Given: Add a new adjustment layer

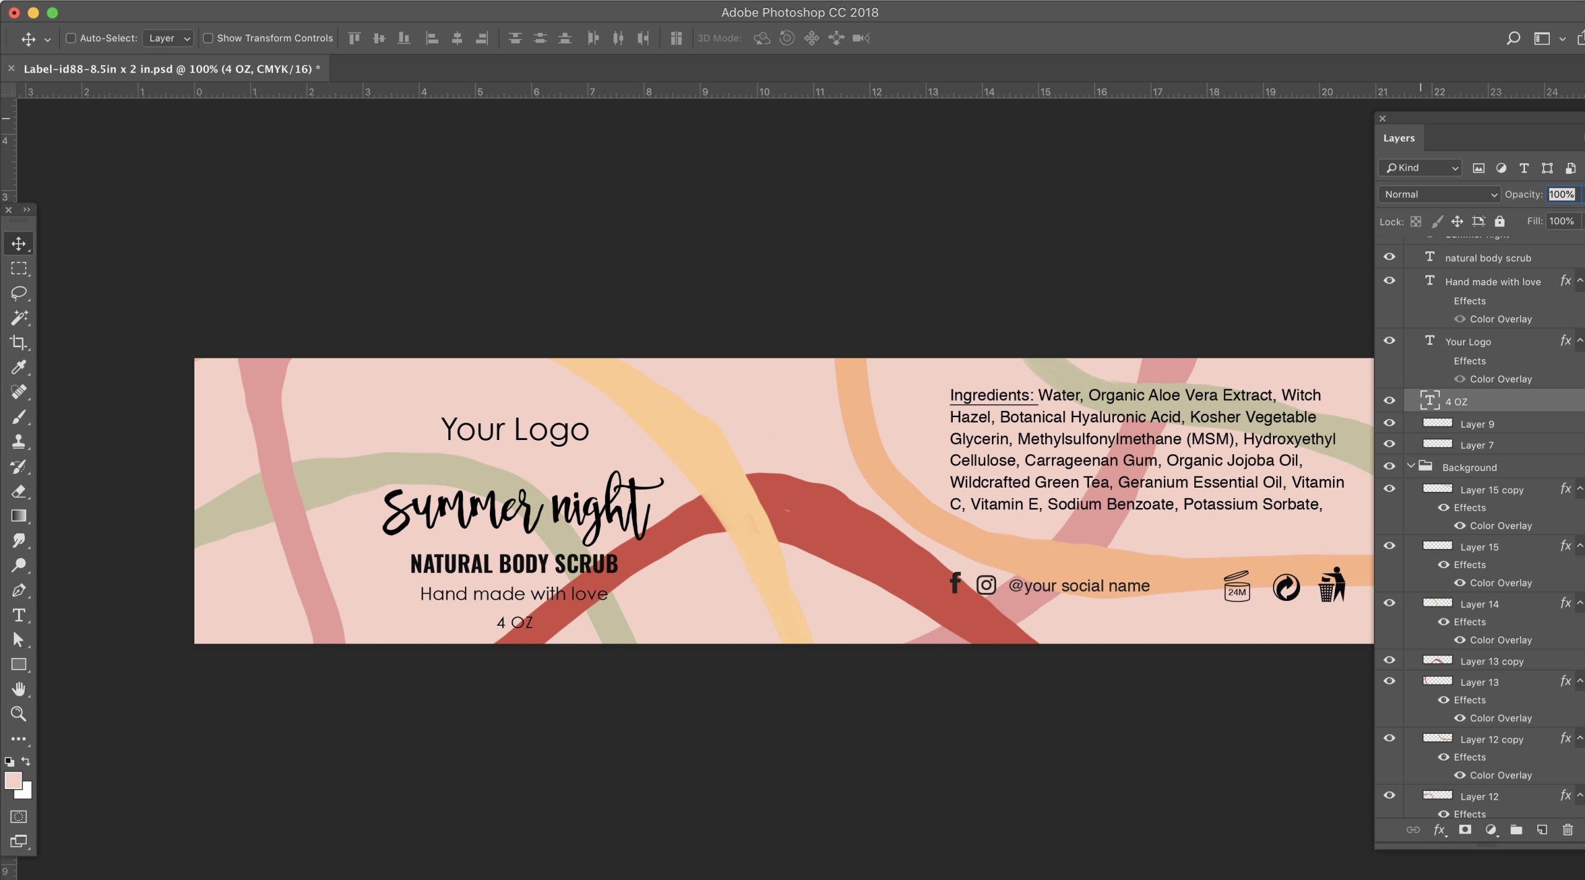Looking at the screenshot, I should tap(1491, 830).
